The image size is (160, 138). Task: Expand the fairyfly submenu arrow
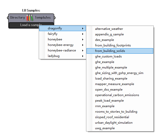(83, 34)
